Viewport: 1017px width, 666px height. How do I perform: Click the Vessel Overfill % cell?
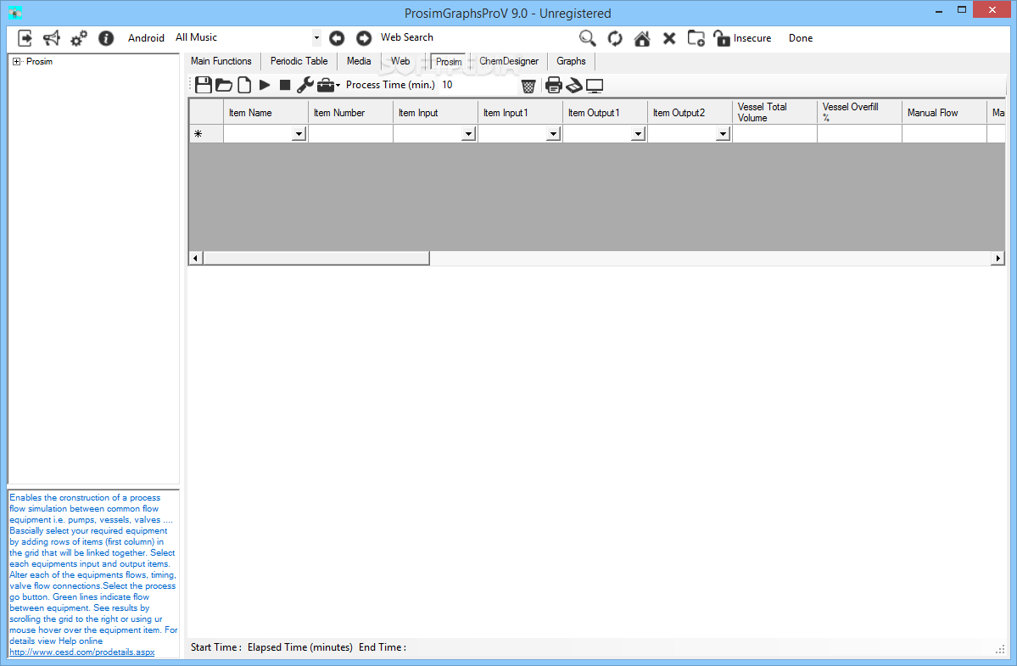(859, 134)
